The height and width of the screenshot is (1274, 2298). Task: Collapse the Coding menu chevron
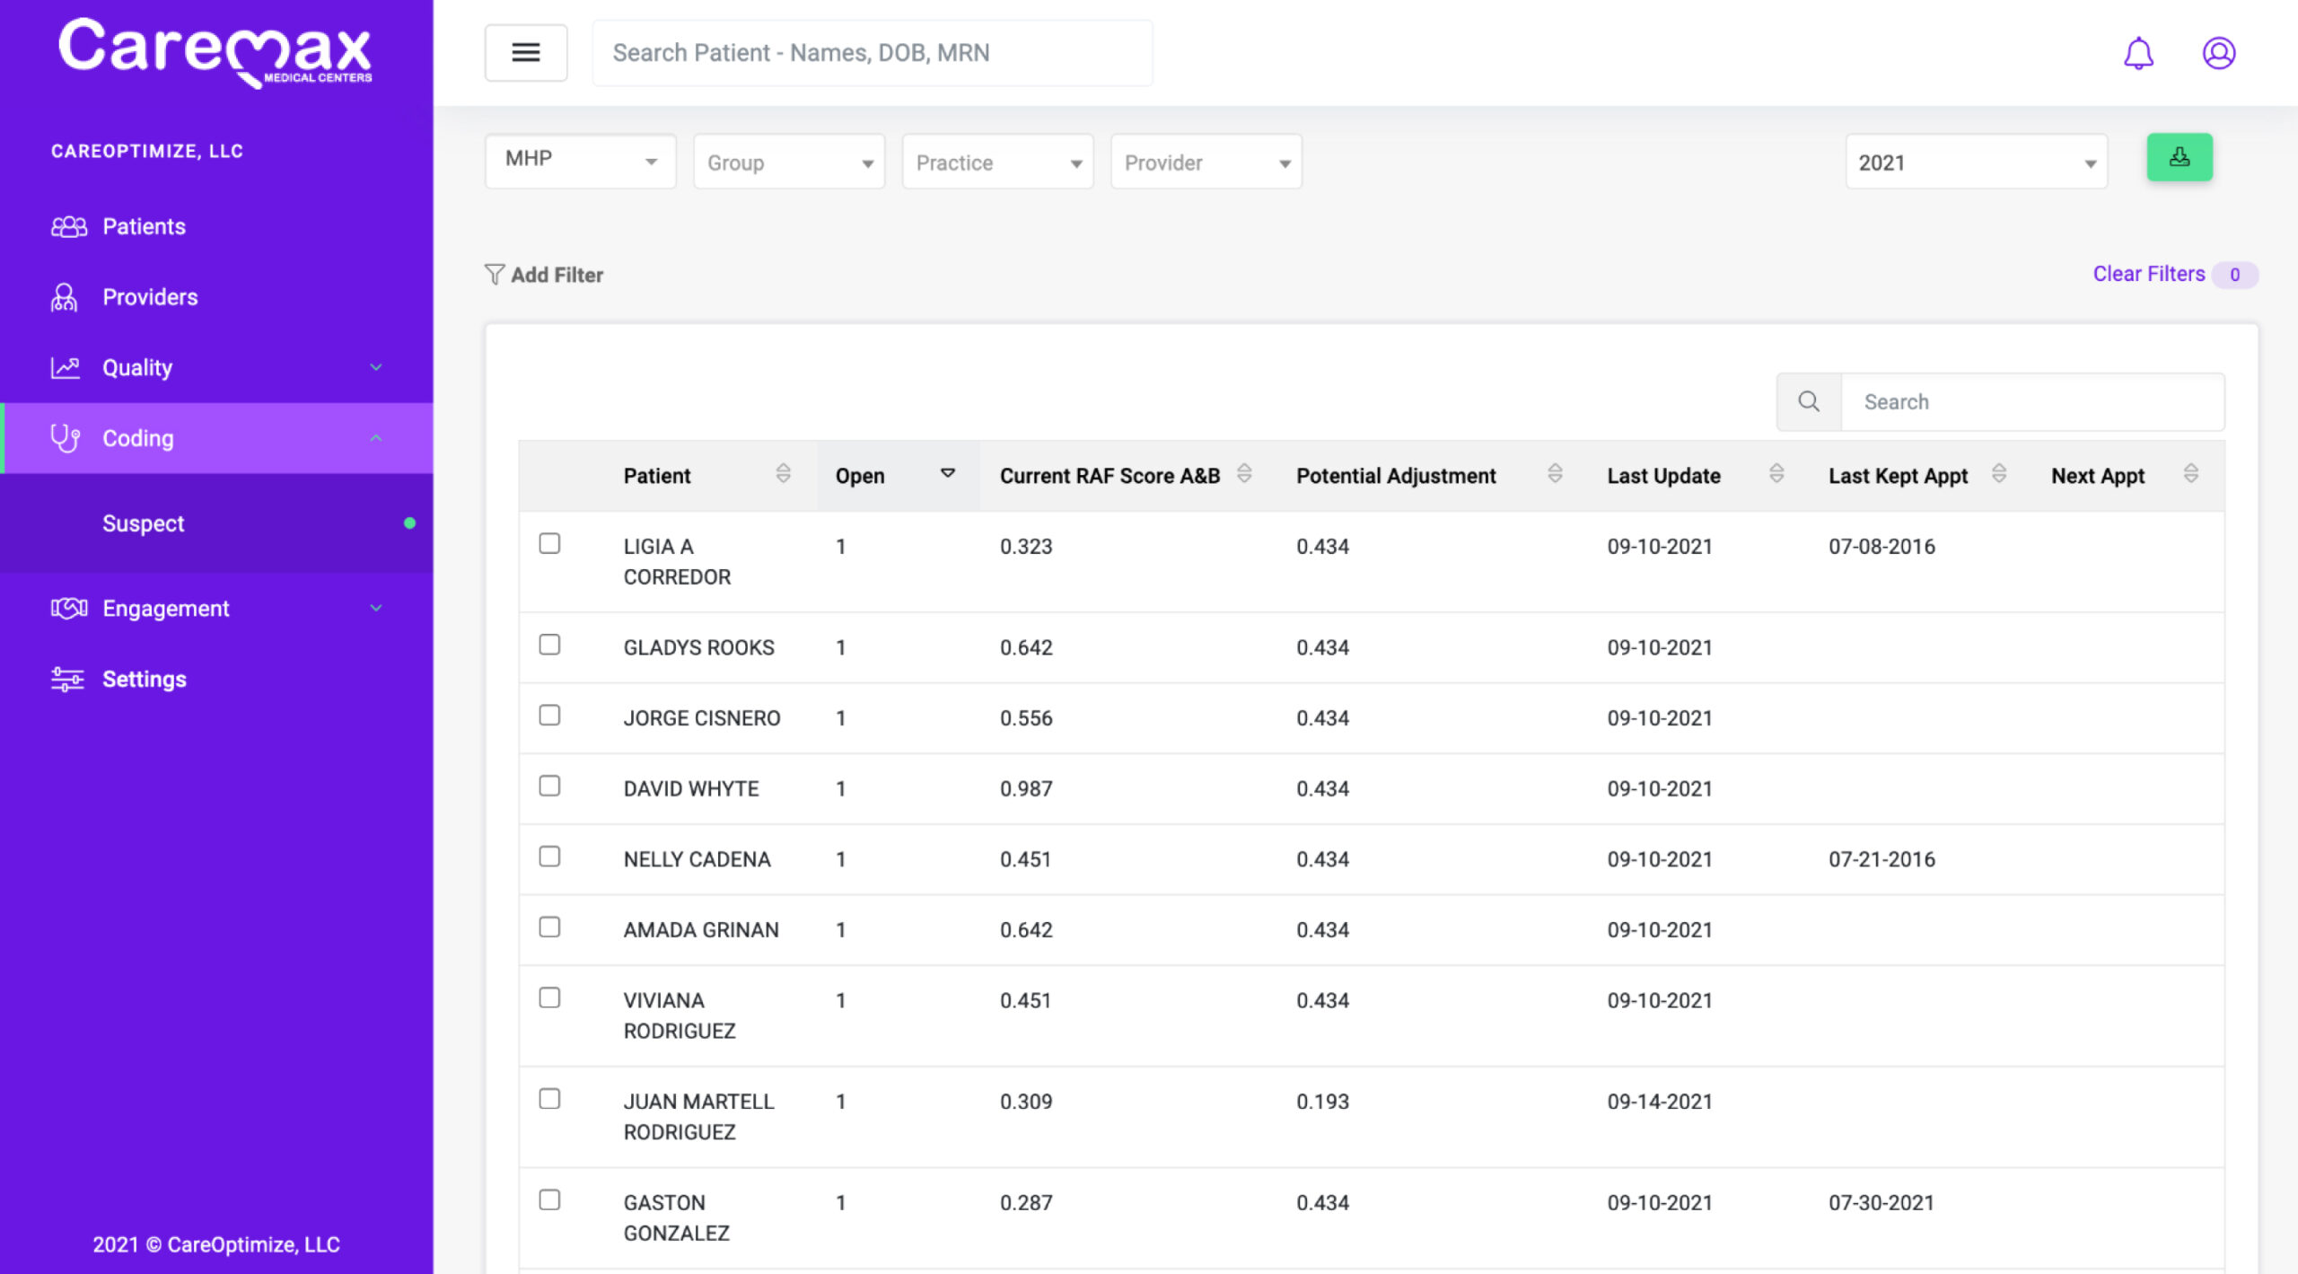tap(376, 438)
